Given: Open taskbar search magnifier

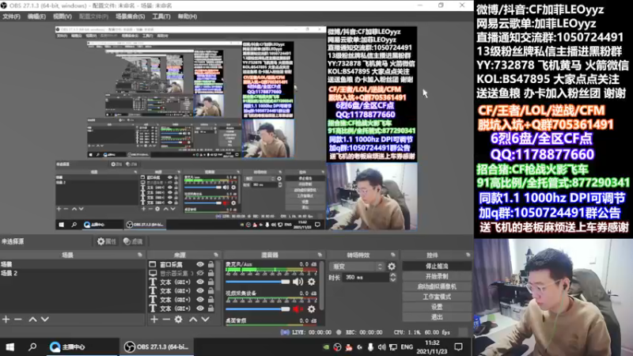Looking at the screenshot, I should click(32, 347).
